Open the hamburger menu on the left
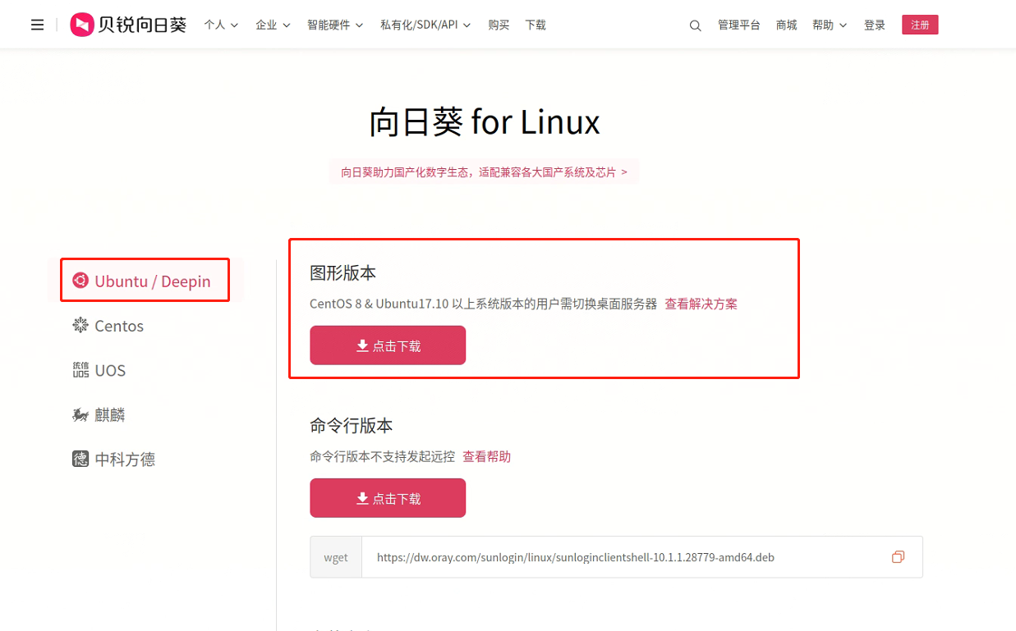Image resolution: width=1016 pixels, height=631 pixels. coord(37,24)
